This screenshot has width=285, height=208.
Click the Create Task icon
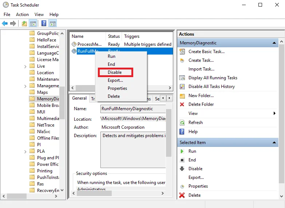[182, 60]
